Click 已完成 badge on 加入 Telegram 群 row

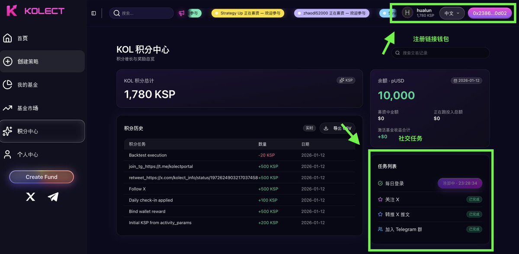(x=474, y=229)
